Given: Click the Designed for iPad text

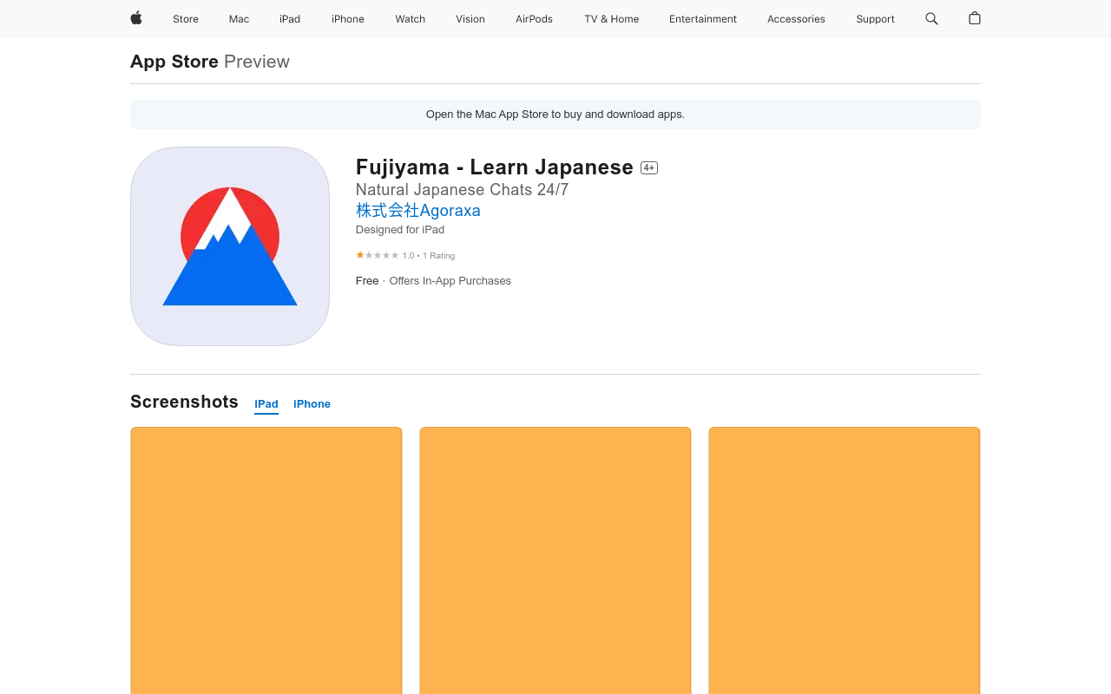Looking at the screenshot, I should click(x=400, y=230).
